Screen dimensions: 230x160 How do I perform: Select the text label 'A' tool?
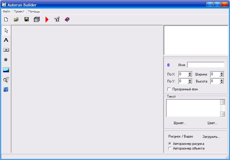click(6, 40)
